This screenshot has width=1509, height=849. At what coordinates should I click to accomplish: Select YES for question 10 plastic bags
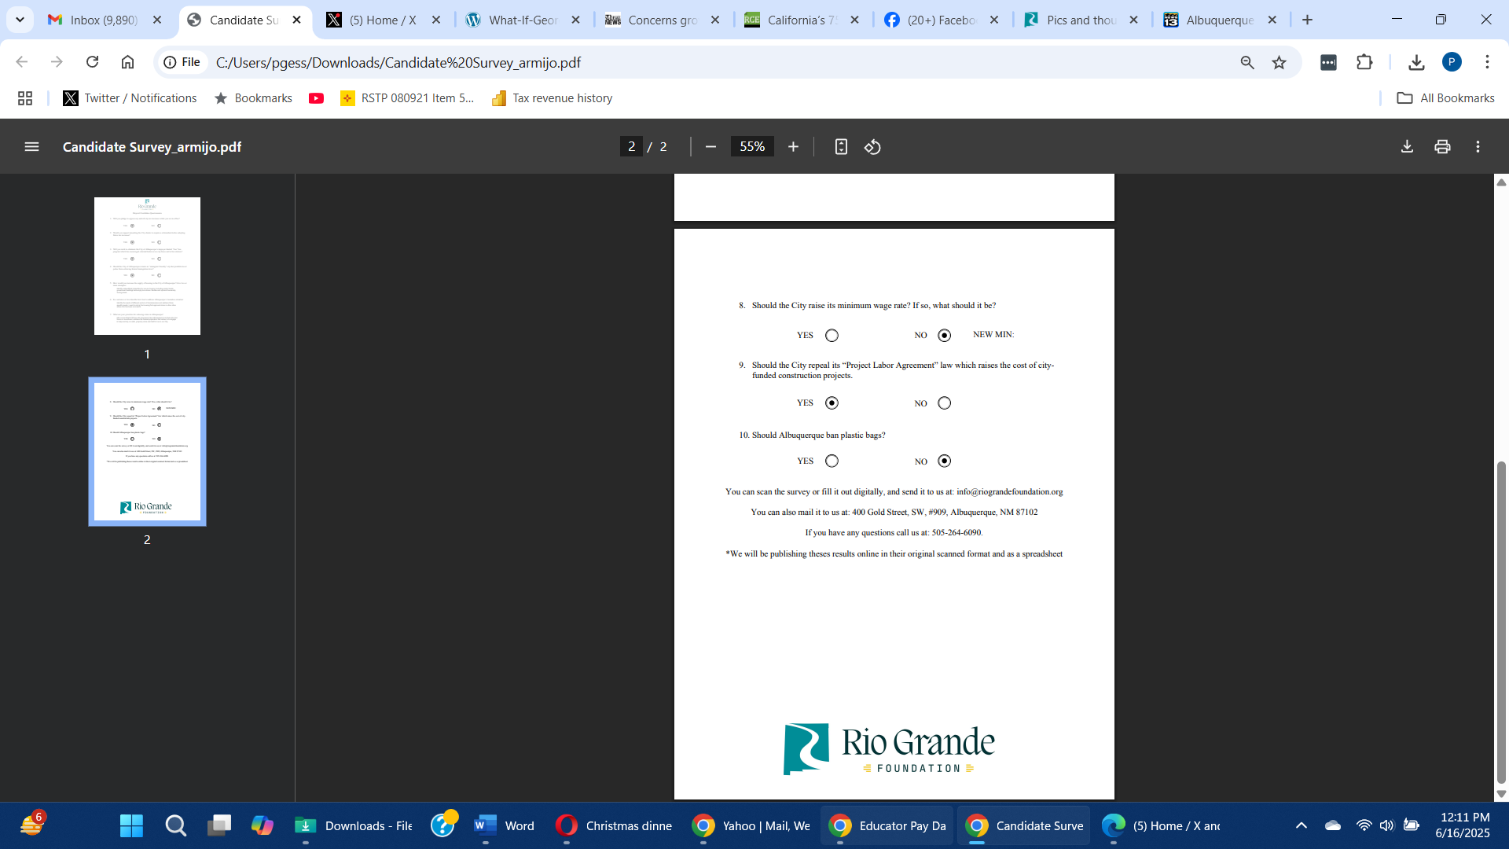tap(832, 461)
